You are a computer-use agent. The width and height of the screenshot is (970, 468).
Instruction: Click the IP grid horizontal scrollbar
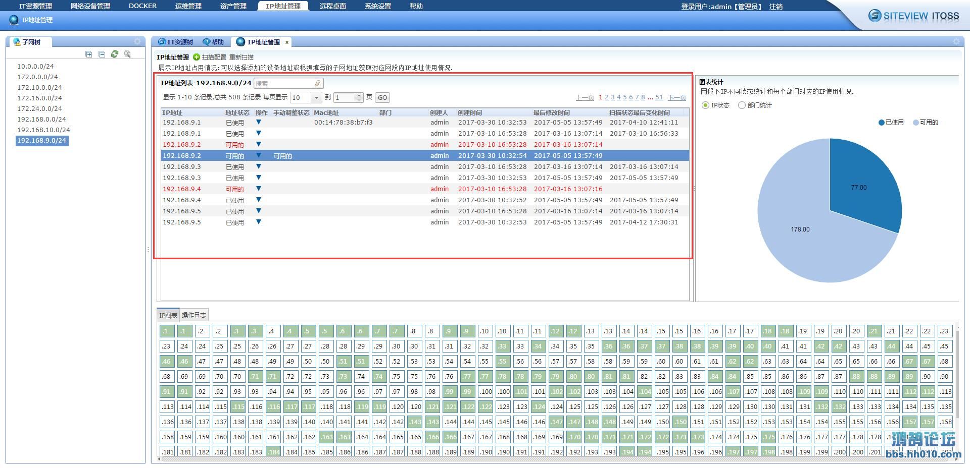(556, 458)
